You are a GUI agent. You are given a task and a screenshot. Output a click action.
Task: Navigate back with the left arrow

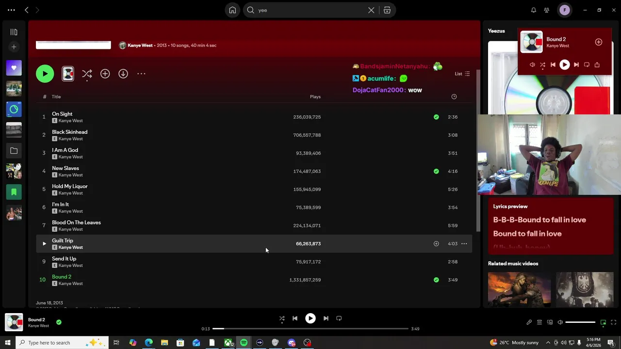click(x=27, y=10)
